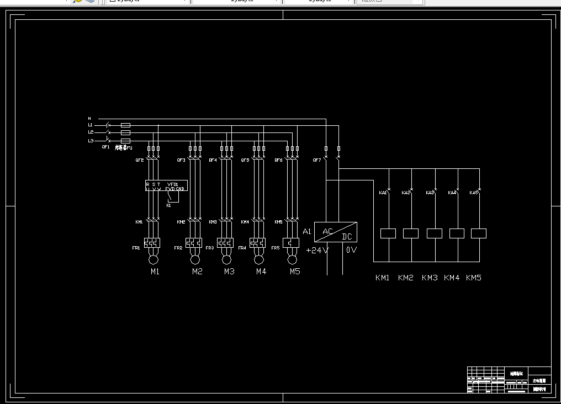This screenshot has height=404, width=561.
Task: Select the FR3 thermal relay label
Action: (210, 248)
